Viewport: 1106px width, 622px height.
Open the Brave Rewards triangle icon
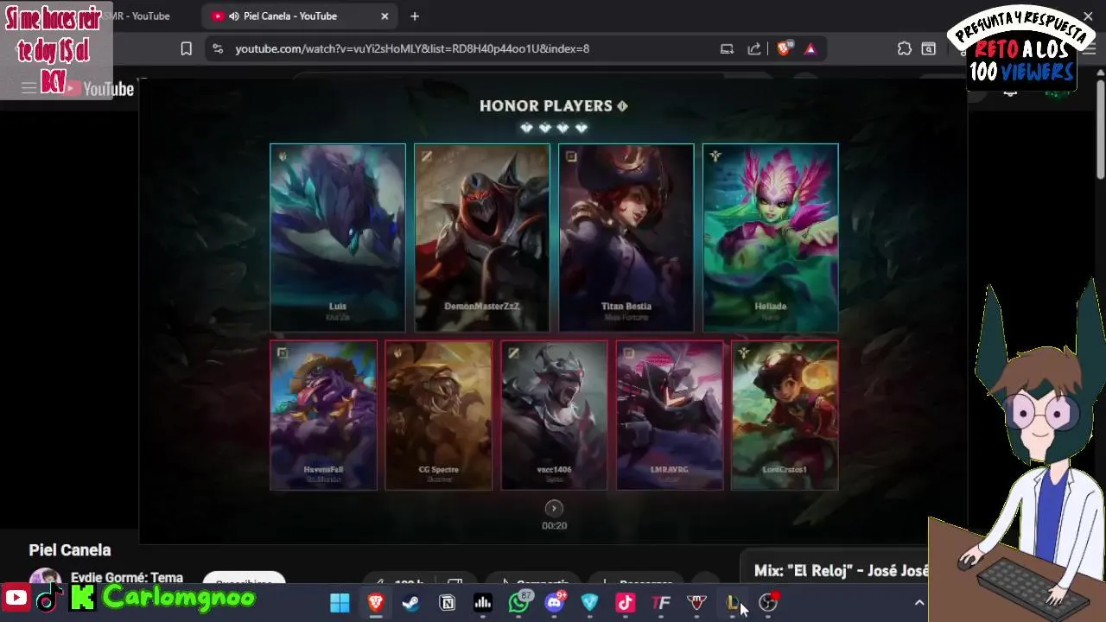point(810,49)
